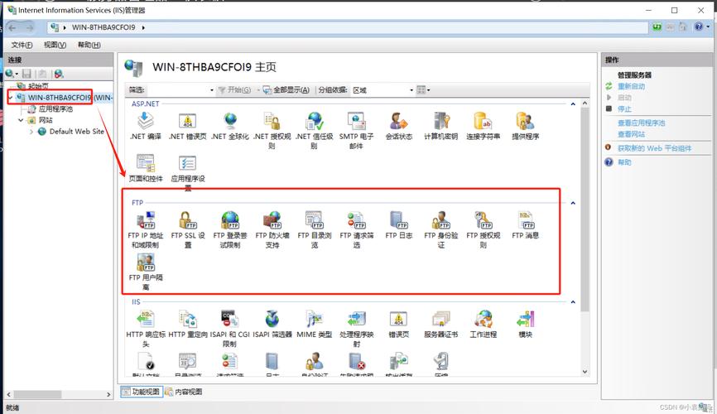Open the 视图(V) menu
The width and height of the screenshot is (717, 414).
click(55, 45)
